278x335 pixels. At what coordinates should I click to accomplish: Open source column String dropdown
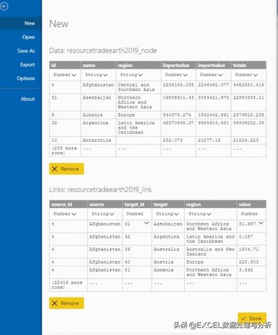point(103,214)
